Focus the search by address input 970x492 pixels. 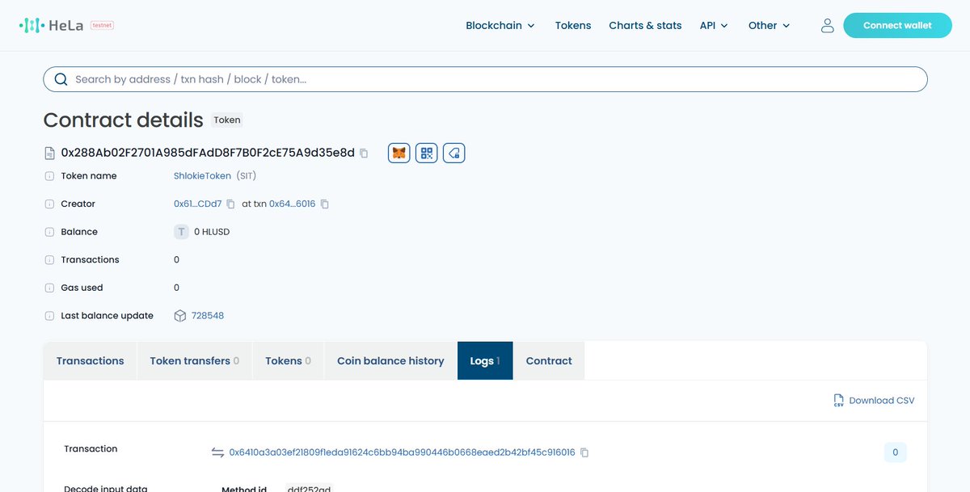(x=485, y=79)
